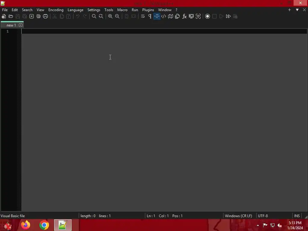Open the Encoding menu
Screen dimensions: 308x231
[56, 10]
